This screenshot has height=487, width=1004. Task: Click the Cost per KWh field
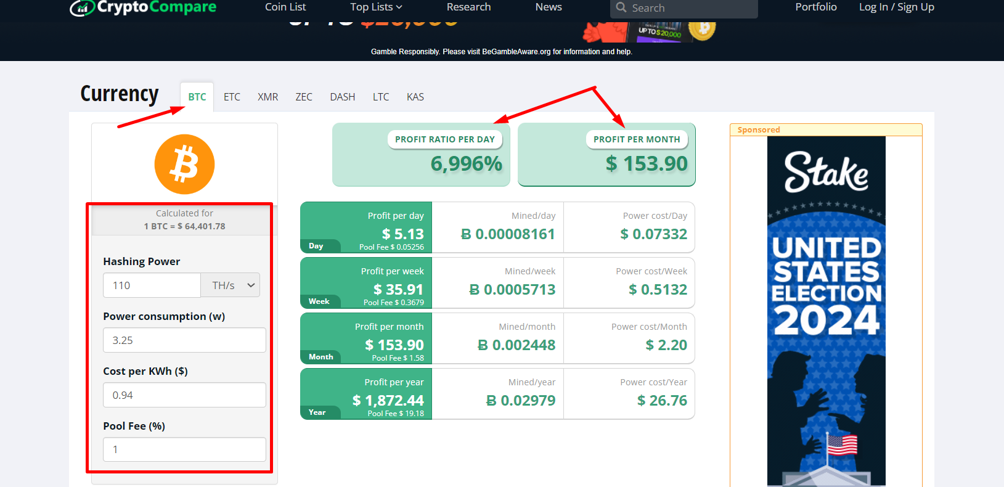(184, 395)
